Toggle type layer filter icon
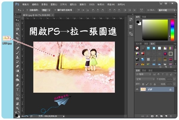Viewport: 179px width, 120px height. point(163,74)
